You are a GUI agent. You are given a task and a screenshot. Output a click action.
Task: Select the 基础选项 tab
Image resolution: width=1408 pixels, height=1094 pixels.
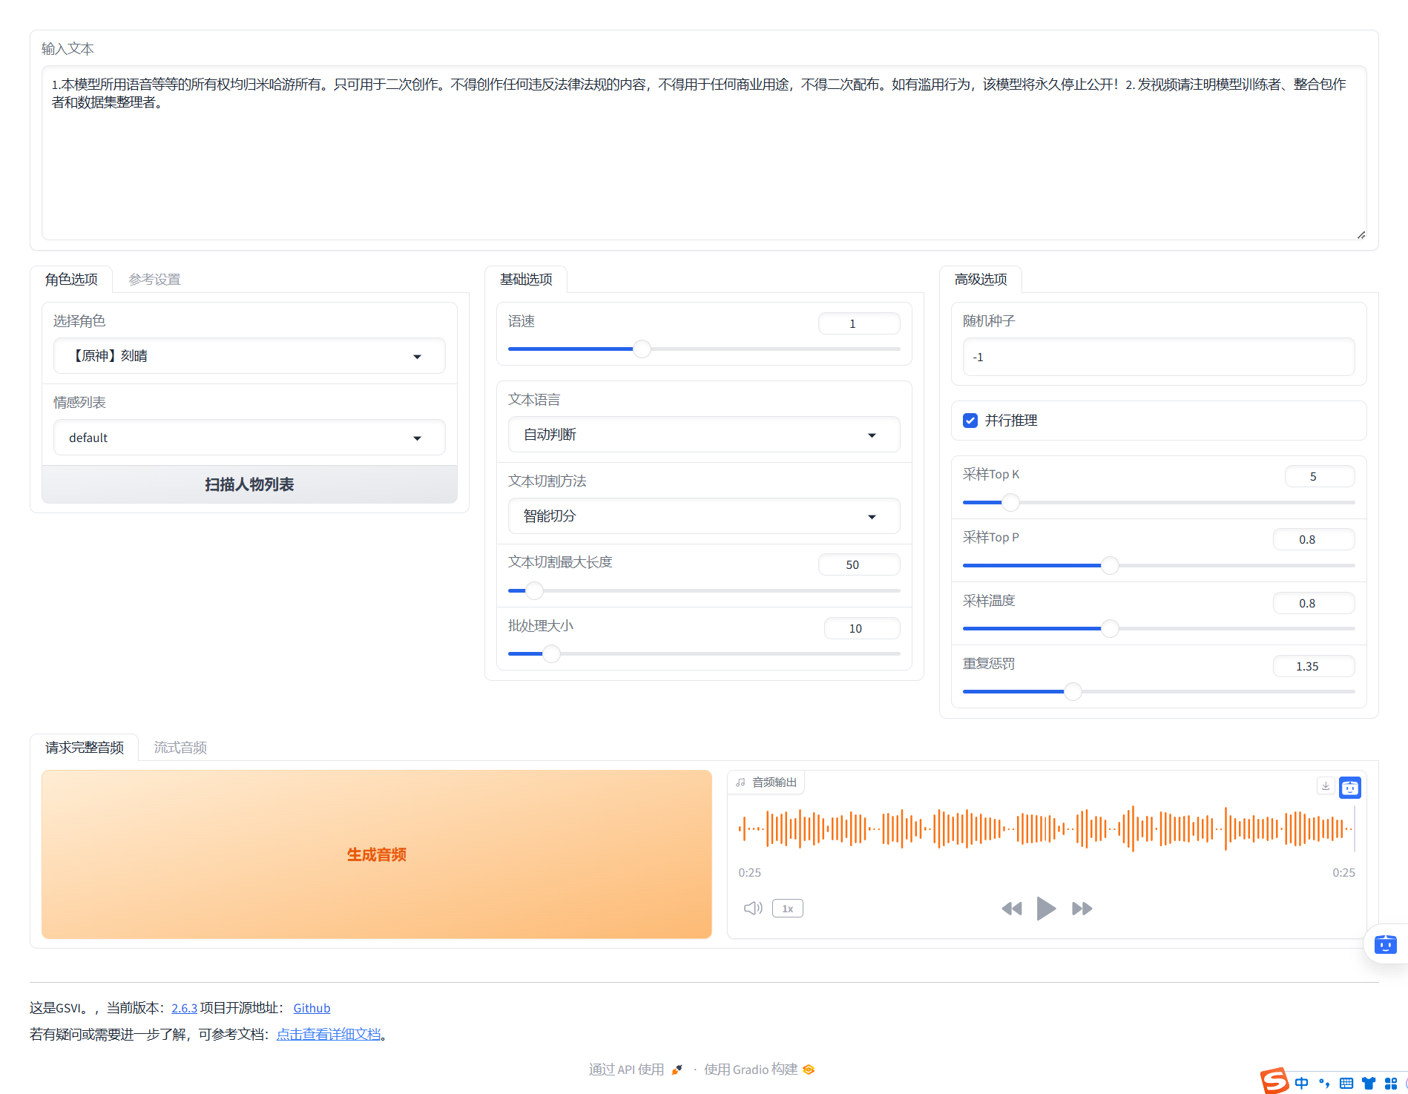(526, 280)
